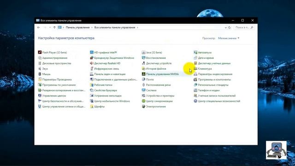Open the Распознавание речи microphone icon
This screenshot has height=166, width=295.
(x=143, y=85)
